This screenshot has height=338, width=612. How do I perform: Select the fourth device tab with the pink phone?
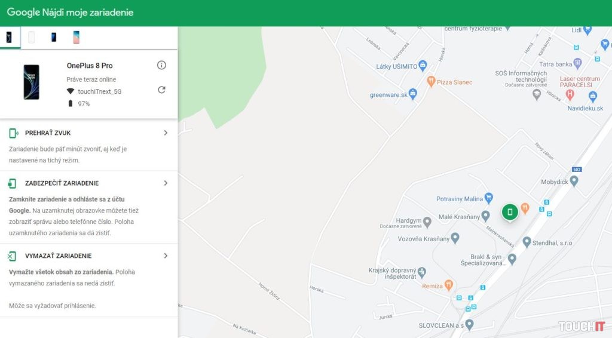[x=76, y=37]
